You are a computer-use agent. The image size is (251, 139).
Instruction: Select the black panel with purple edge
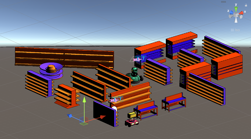pyautogui.click(x=105, y=113)
